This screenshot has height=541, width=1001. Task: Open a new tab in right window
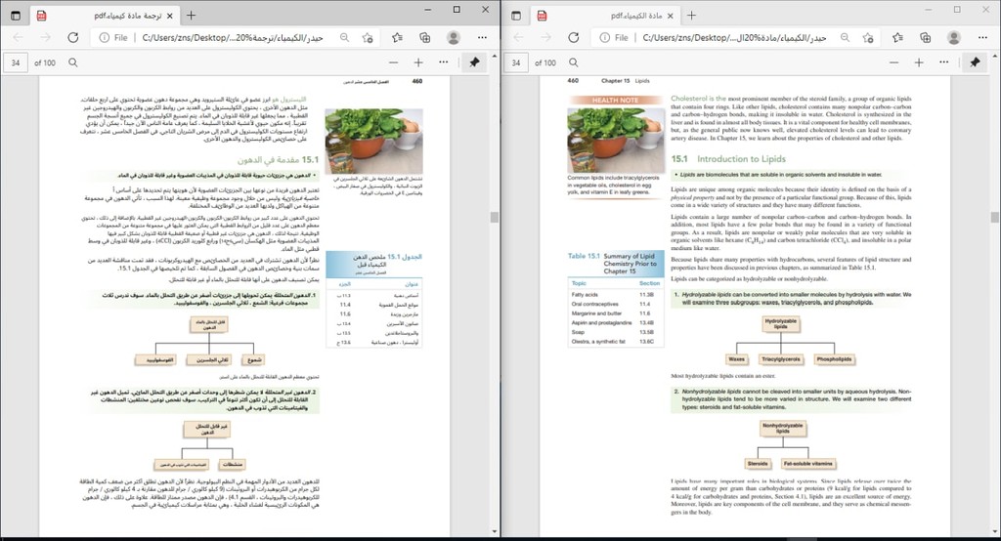(691, 16)
